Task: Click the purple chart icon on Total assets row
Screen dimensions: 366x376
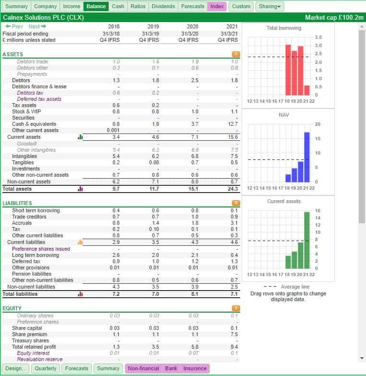Action: pyautogui.click(x=80, y=189)
